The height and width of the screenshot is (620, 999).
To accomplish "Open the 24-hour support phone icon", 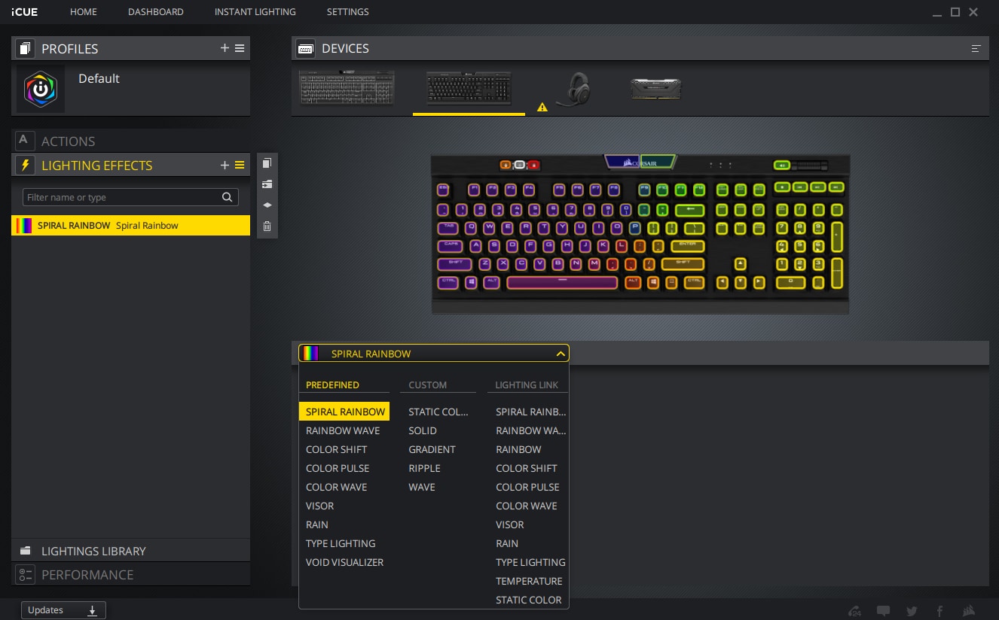I will click(x=854, y=611).
